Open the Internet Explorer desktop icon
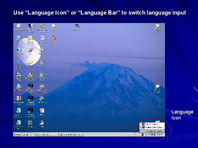This screenshot has height=148, width=198. pos(19,64)
